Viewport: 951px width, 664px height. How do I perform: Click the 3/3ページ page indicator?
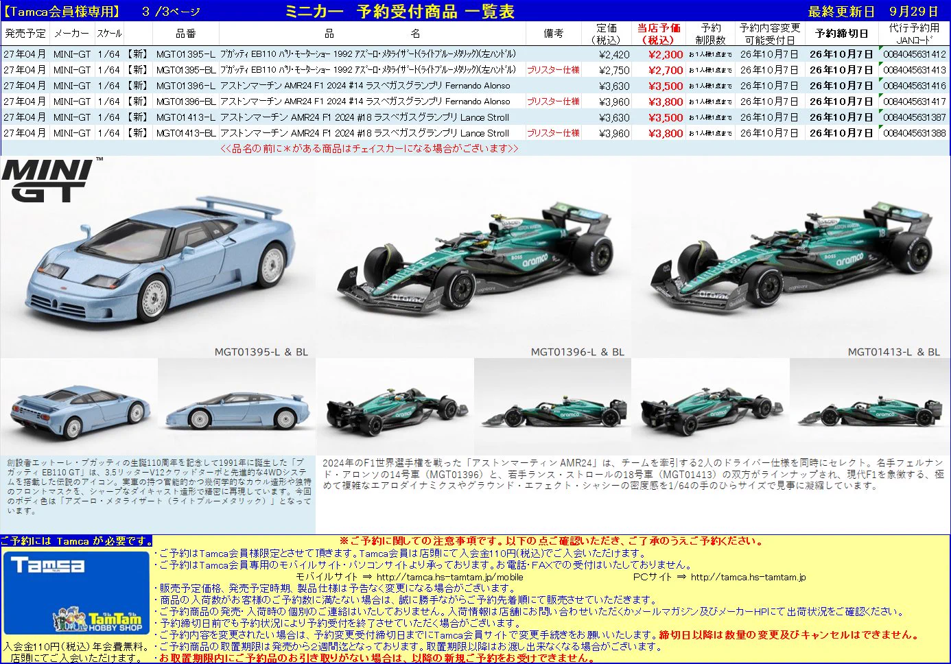point(171,12)
